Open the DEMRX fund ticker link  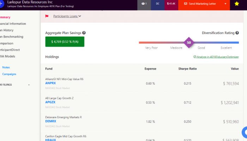pos(51,121)
